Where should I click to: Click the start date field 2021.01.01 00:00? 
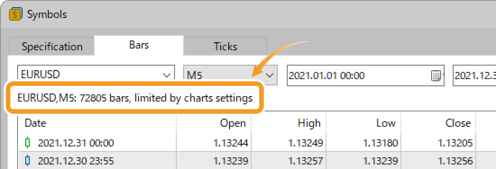coord(365,76)
